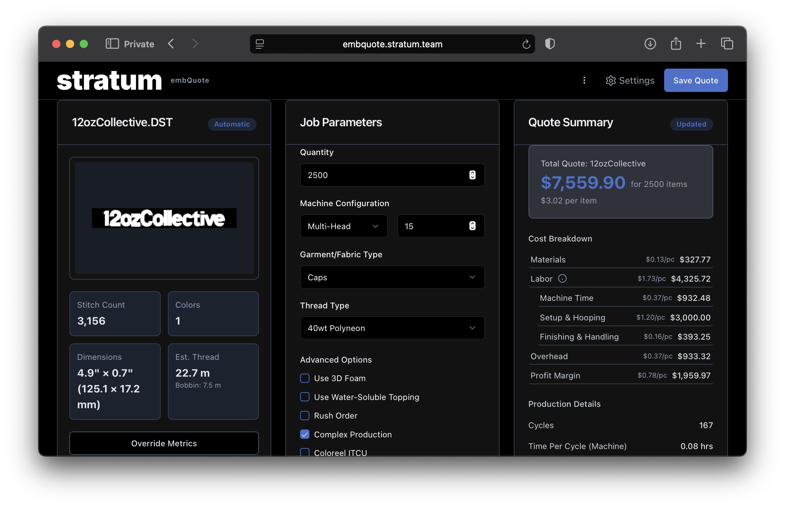Click the privacy shield icon
The image size is (785, 507).
click(x=550, y=44)
